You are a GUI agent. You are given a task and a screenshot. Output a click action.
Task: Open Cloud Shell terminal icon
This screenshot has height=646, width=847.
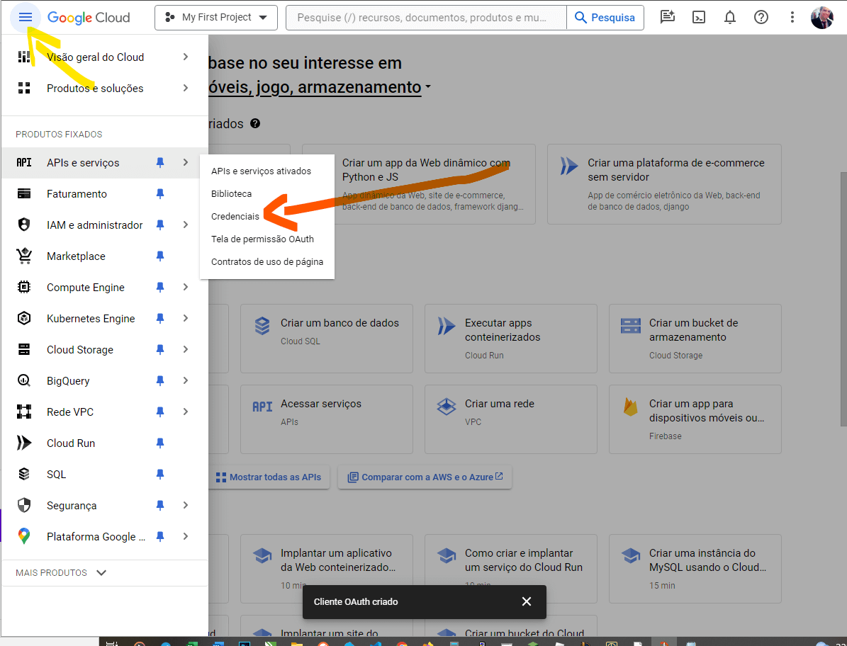coord(699,18)
